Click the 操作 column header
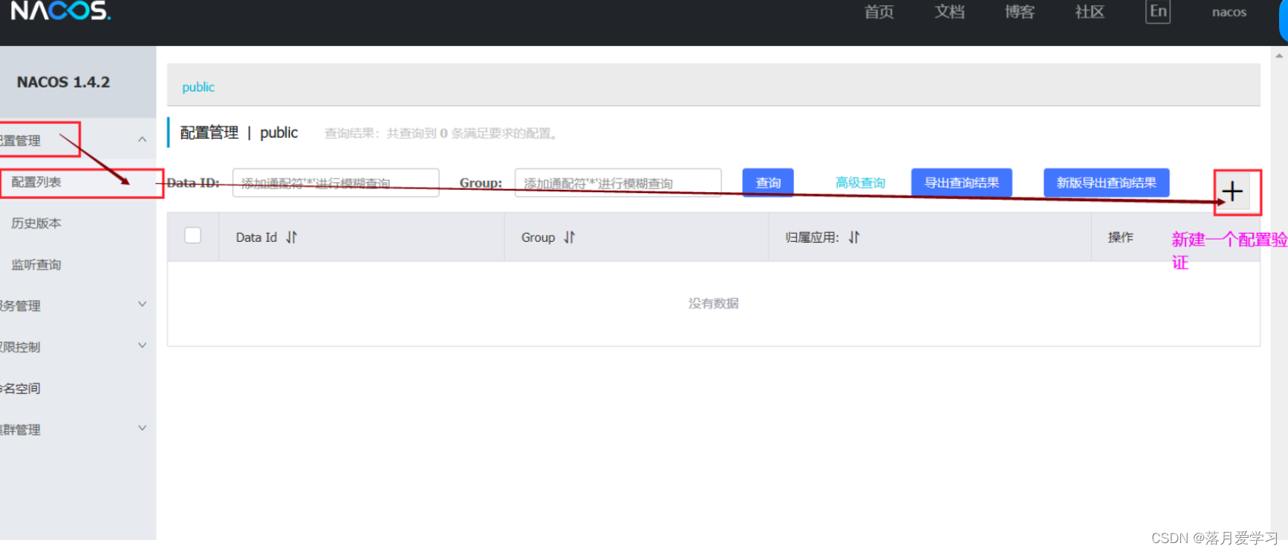 1121,237
